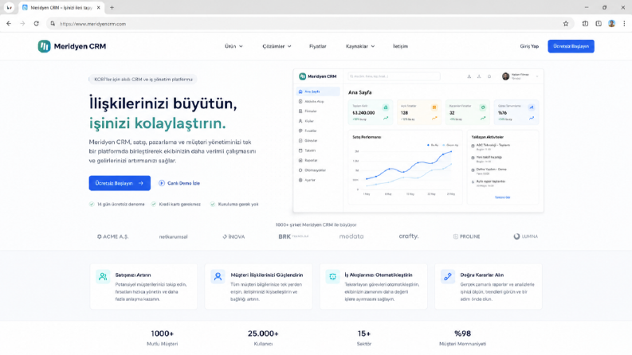The height and width of the screenshot is (355, 632).
Task: Click the Takvim calendar icon in sidebar
Action: click(x=300, y=150)
